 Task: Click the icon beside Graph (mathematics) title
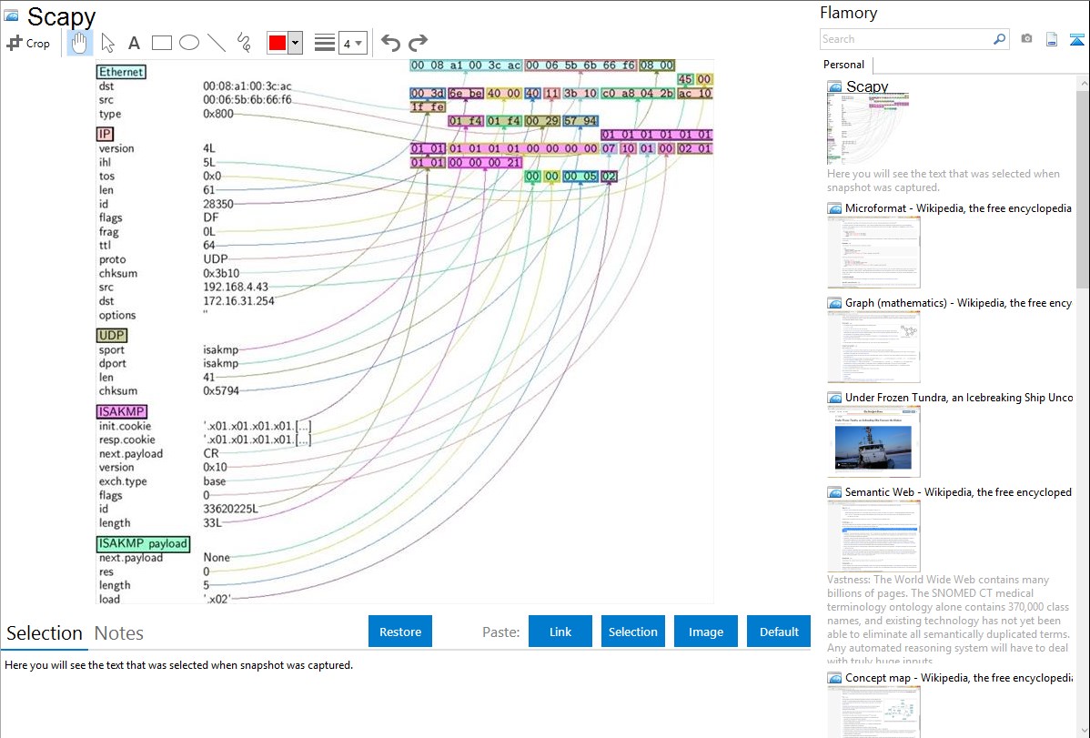click(x=834, y=303)
